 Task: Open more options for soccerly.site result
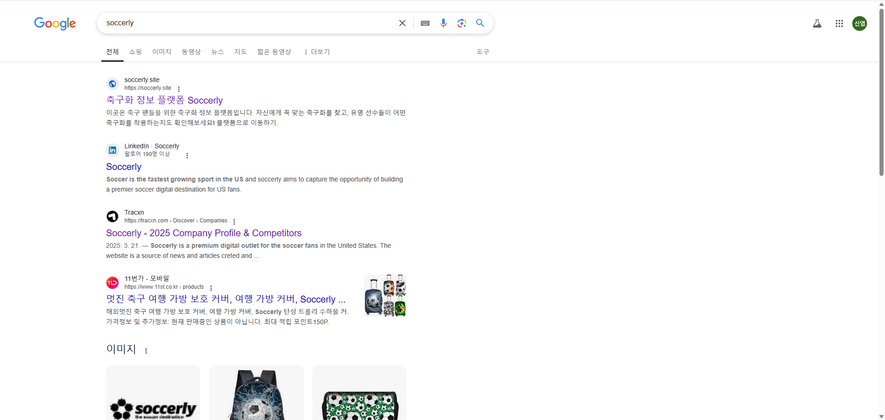(179, 89)
